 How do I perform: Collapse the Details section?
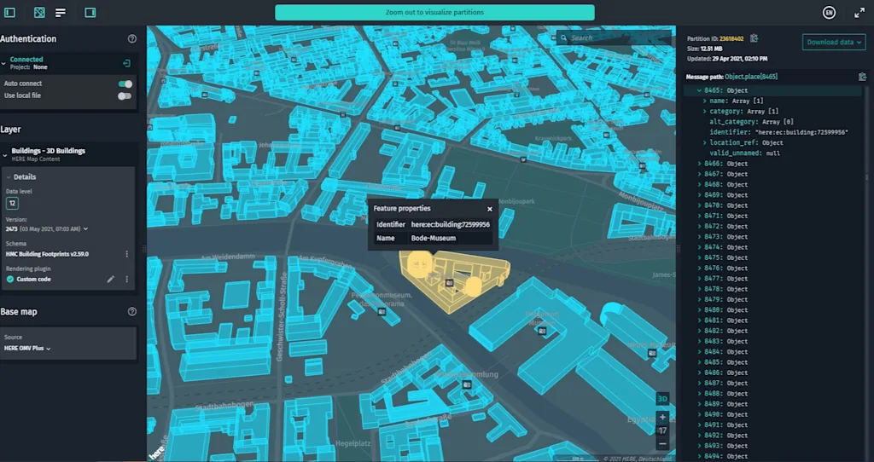point(9,177)
